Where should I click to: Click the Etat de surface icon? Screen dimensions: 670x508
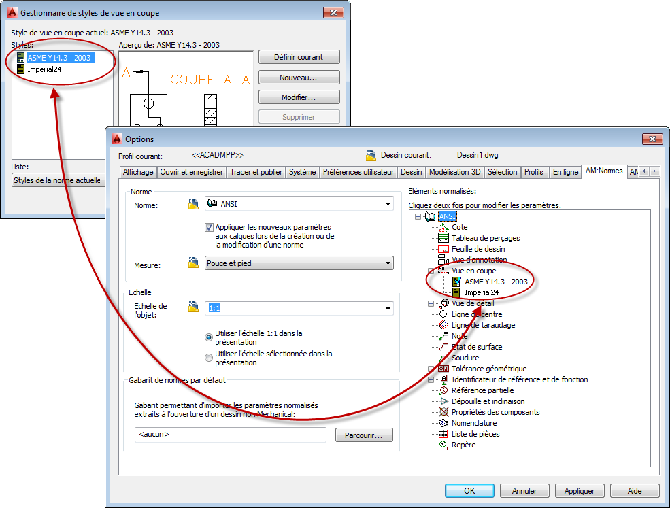tap(443, 347)
